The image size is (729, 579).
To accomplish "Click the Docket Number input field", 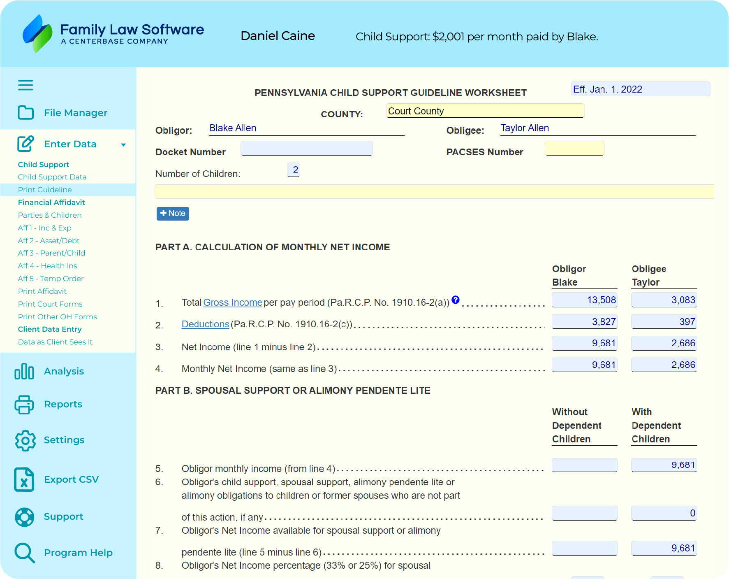I will coord(307,148).
